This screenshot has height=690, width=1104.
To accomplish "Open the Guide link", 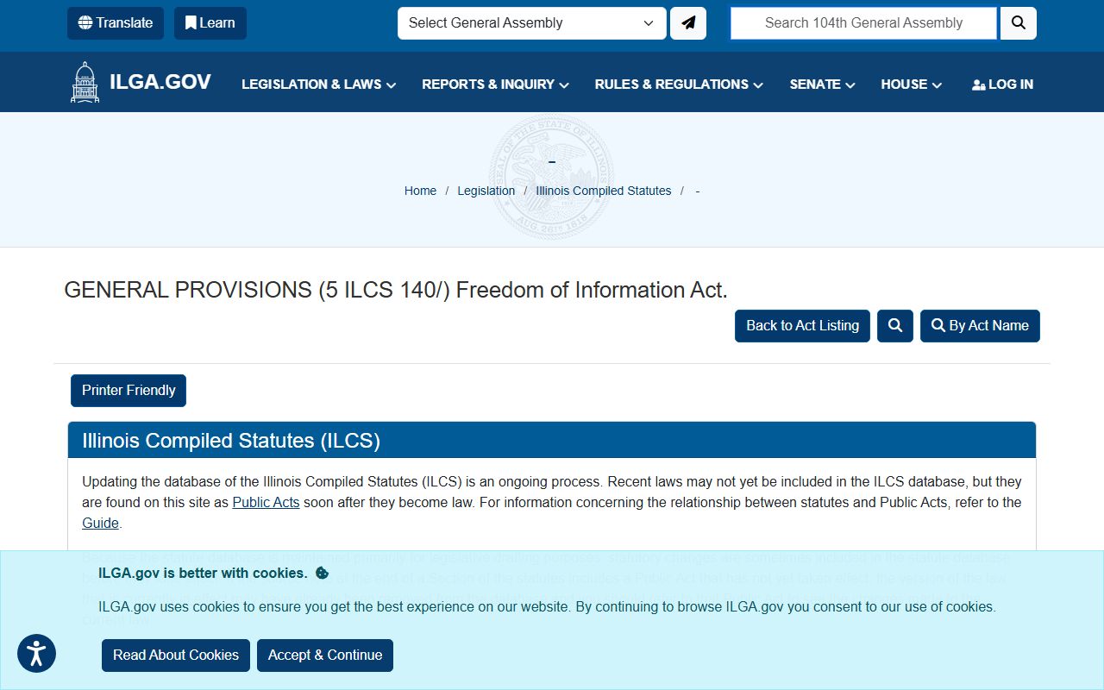I will coord(100,523).
